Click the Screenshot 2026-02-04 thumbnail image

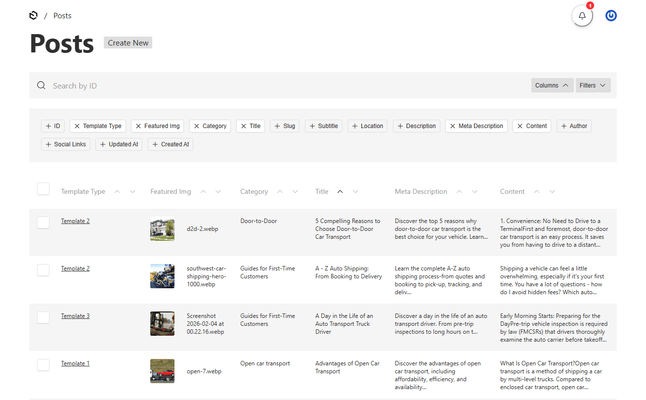162,324
